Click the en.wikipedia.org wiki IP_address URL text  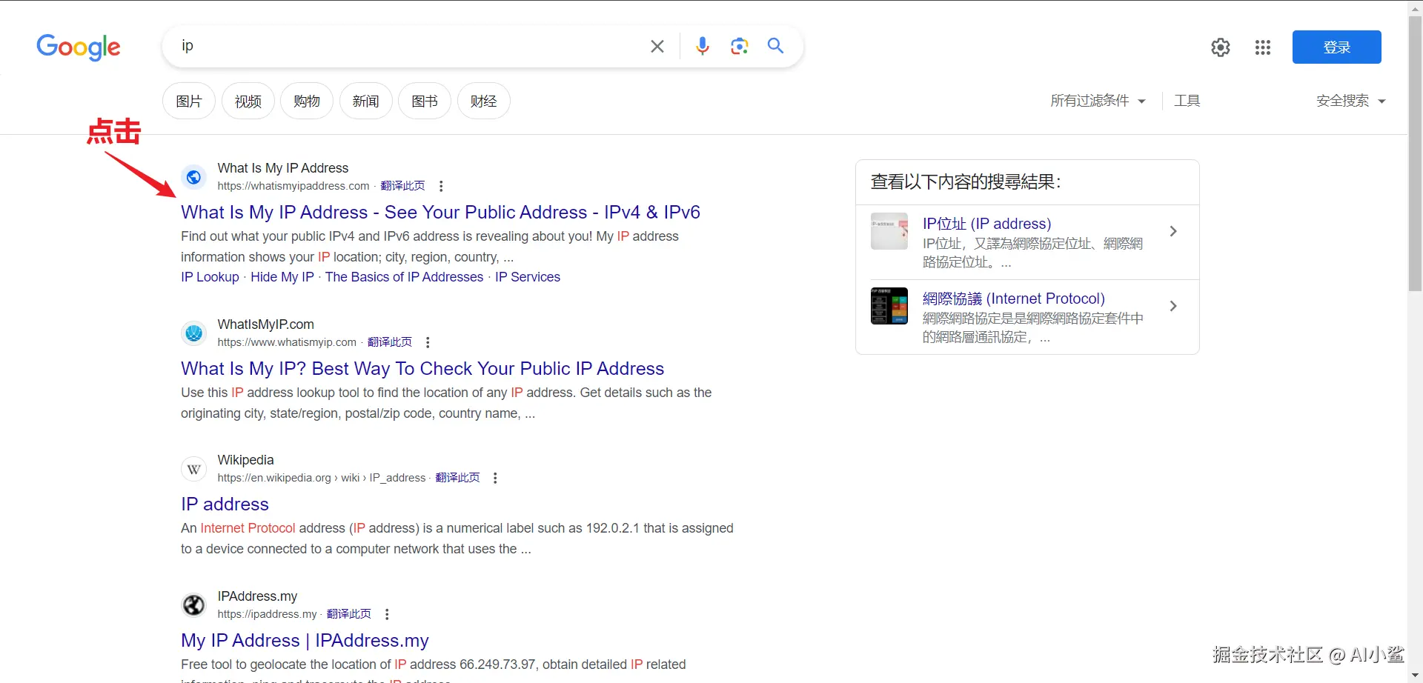pos(322,478)
